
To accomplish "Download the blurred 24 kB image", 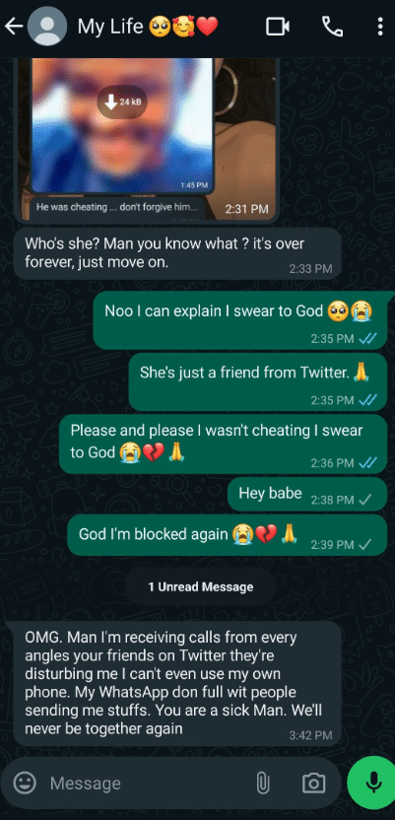I will [x=122, y=103].
